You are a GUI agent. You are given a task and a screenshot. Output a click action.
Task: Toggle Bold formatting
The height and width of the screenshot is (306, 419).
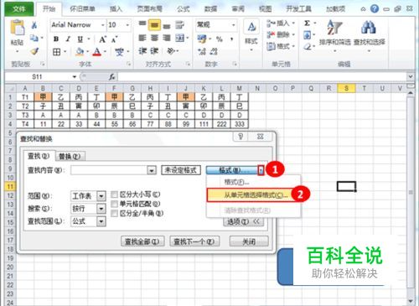[56, 39]
